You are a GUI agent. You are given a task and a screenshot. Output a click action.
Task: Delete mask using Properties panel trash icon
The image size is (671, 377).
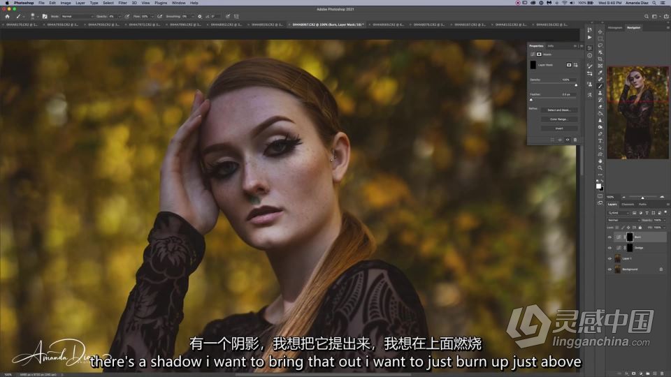point(575,140)
